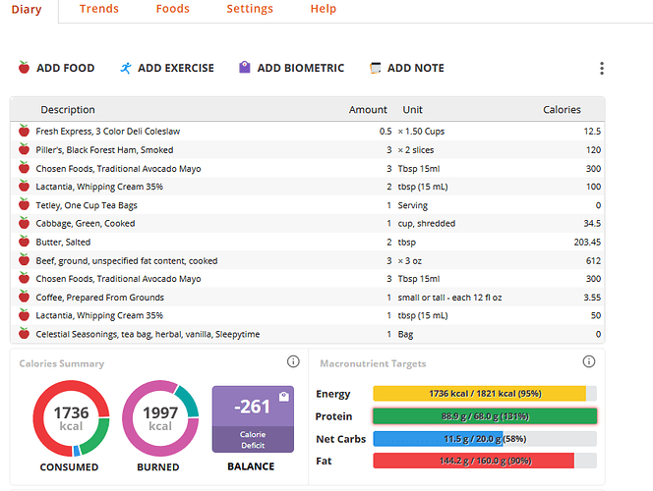
Task: Click the Add Biometric purple tag icon
Action: click(245, 68)
